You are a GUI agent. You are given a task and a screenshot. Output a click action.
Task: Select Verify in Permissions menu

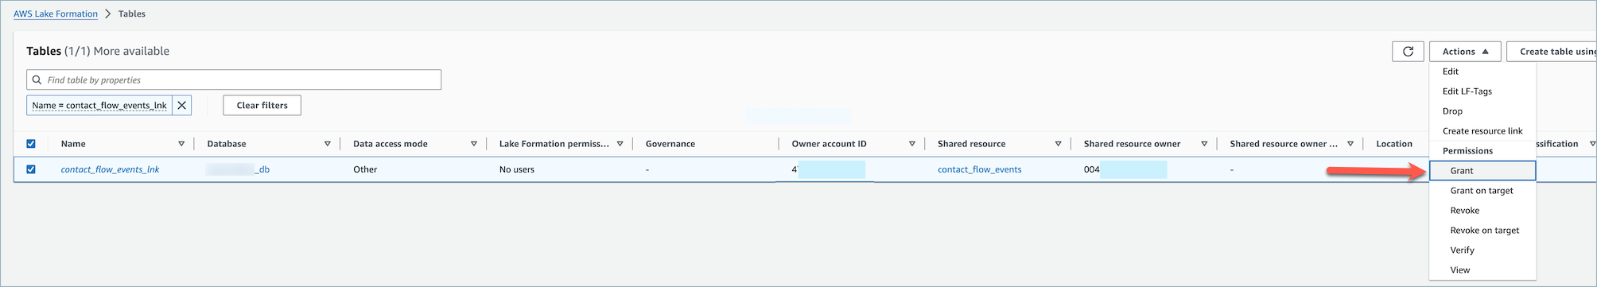(x=1482, y=250)
